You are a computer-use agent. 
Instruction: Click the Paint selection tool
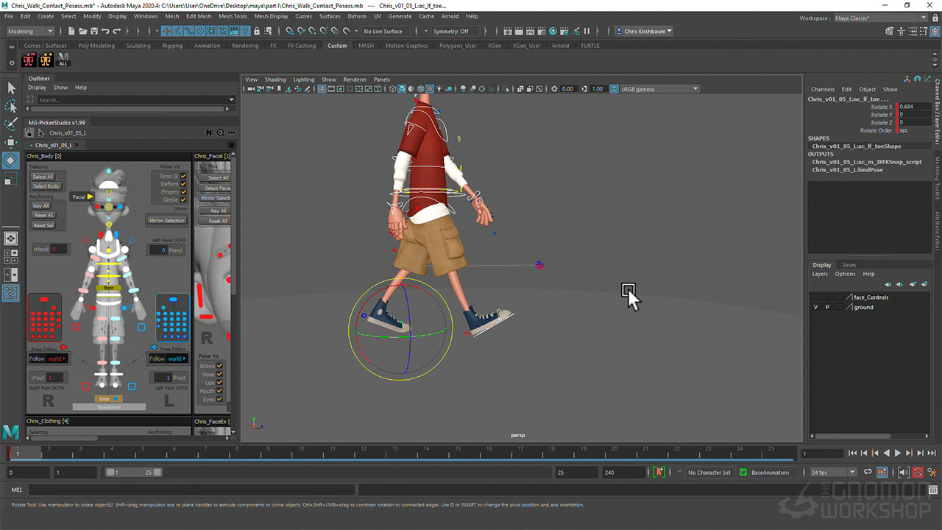[x=11, y=124]
